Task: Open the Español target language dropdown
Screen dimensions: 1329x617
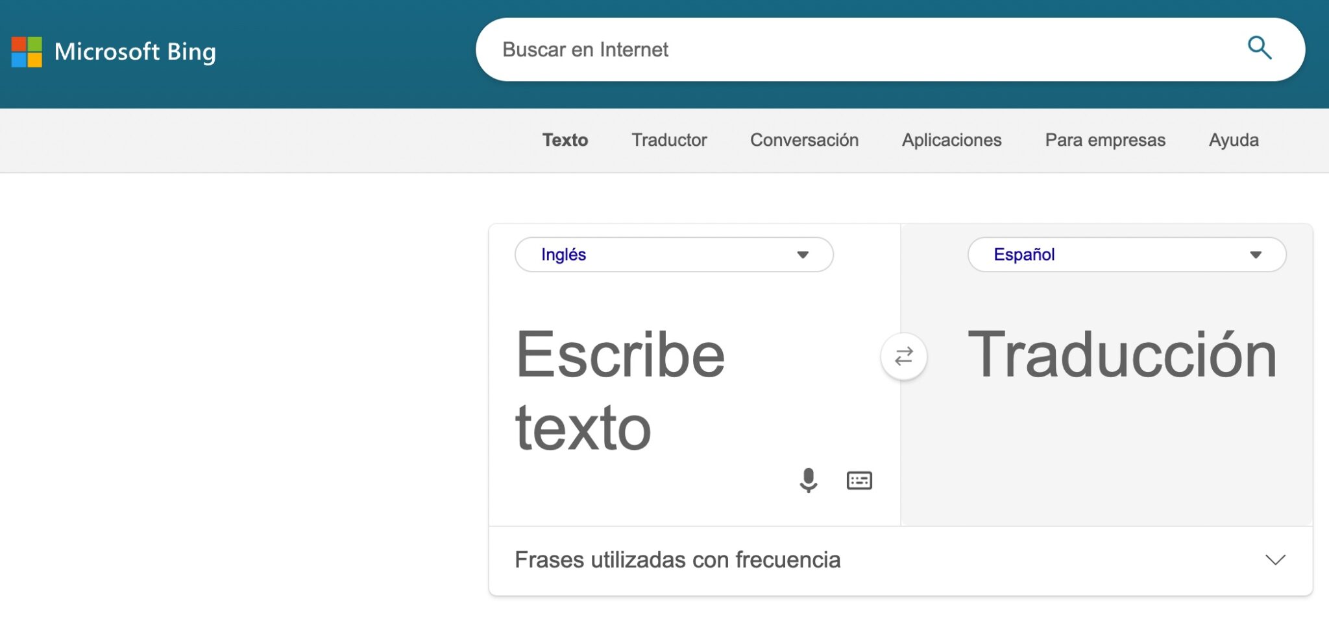Action: pyautogui.click(x=1256, y=255)
